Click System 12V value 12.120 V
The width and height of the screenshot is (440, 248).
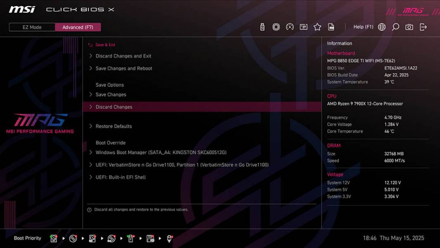[x=392, y=183]
